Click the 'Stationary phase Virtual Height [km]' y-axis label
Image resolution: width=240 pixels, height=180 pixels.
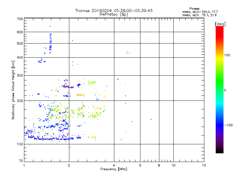(13, 90)
